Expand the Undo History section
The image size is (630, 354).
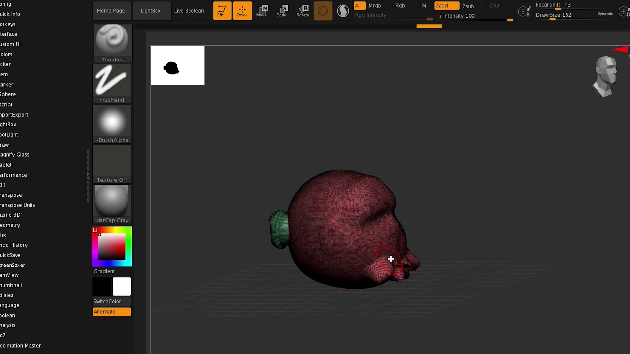[14, 245]
